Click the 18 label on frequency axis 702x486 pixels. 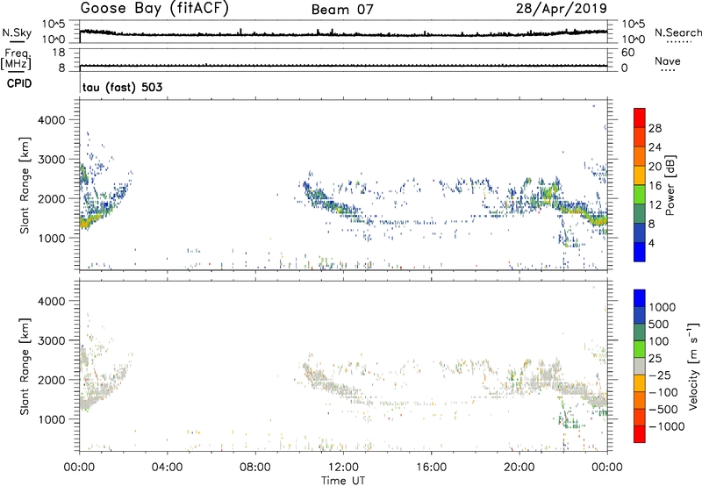(59, 53)
